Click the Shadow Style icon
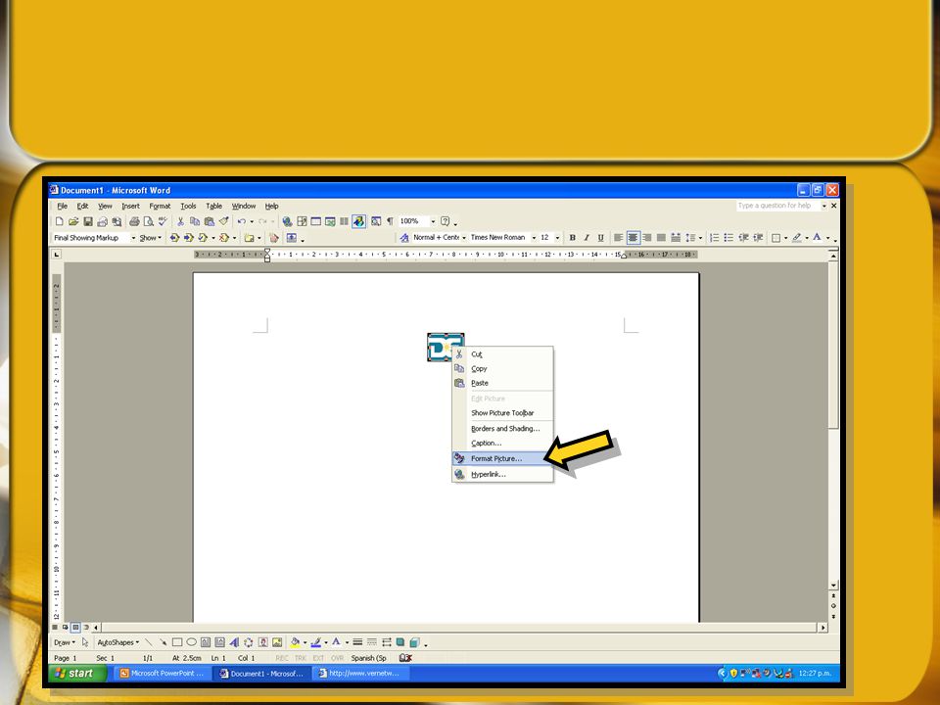The height and width of the screenshot is (705, 940). tap(399, 642)
